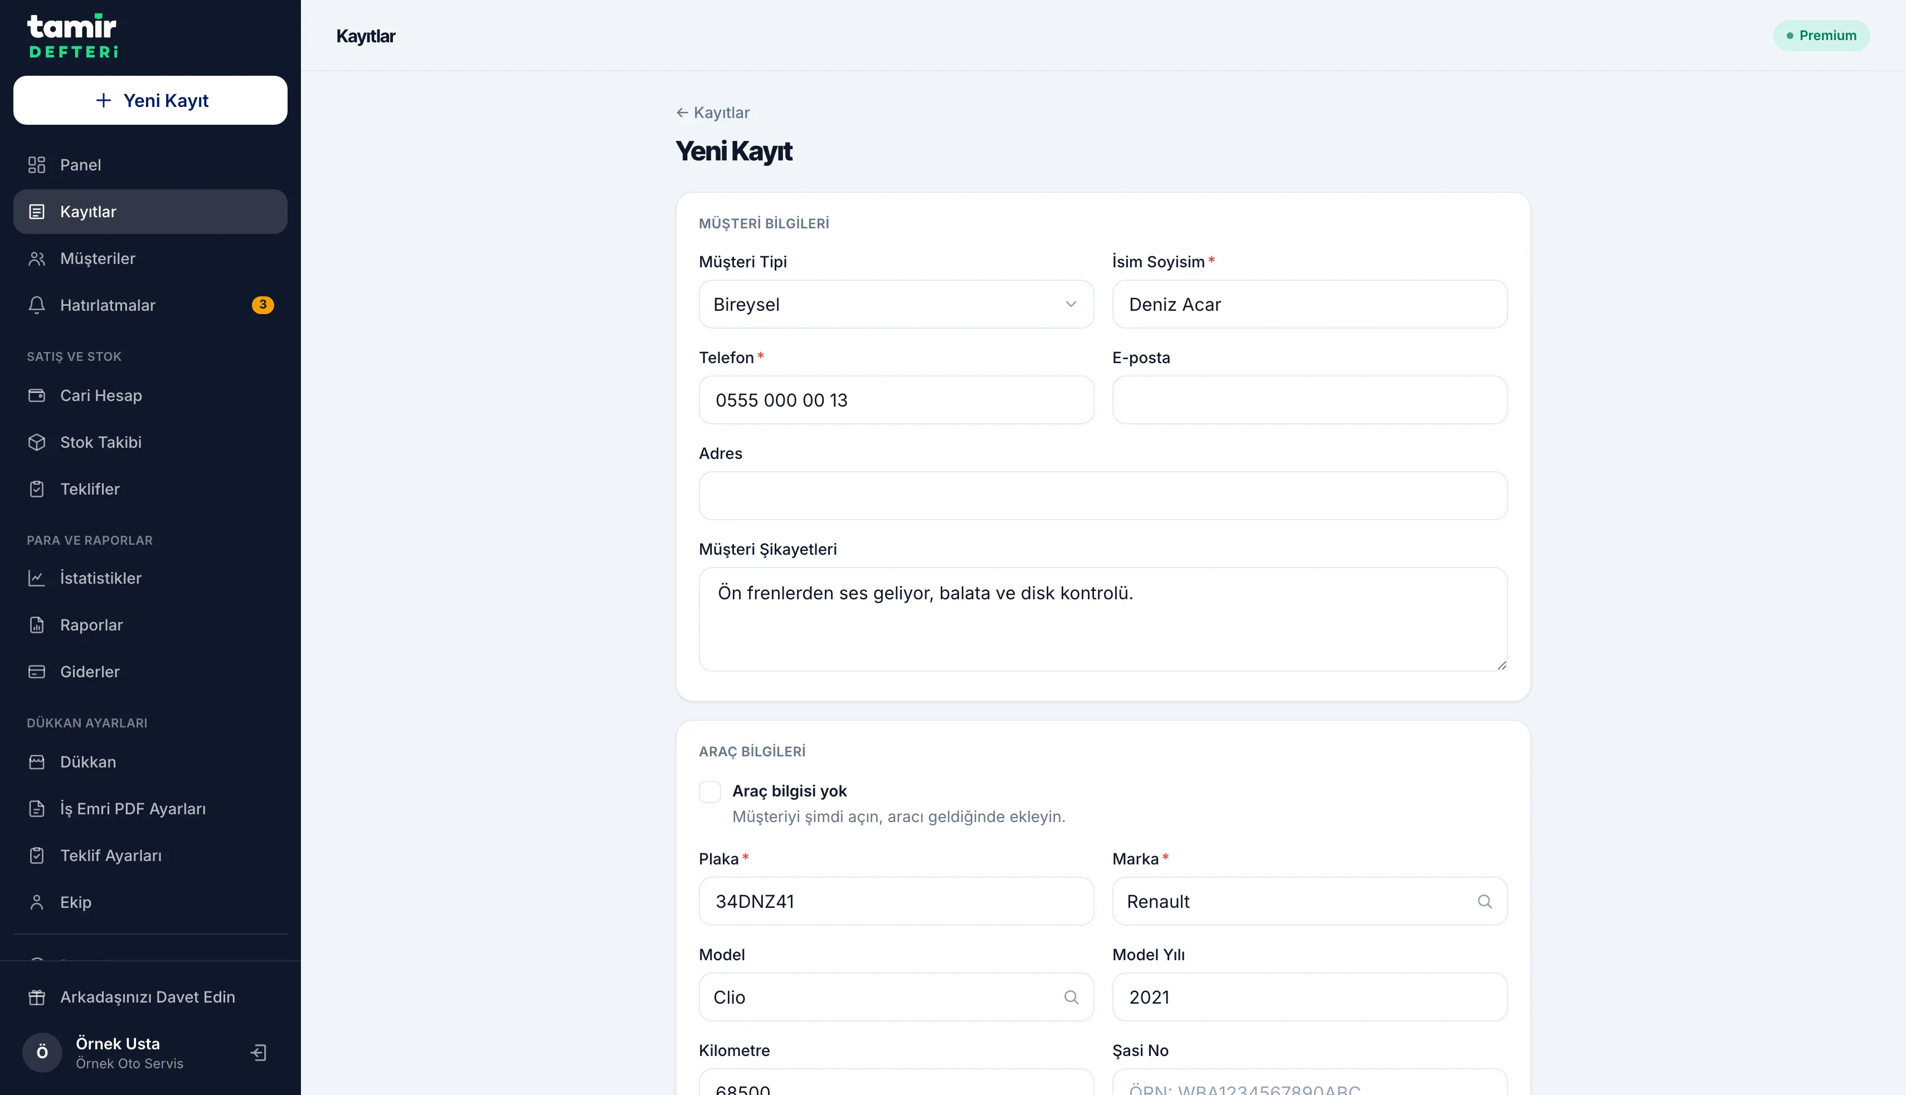Click the Cari Hesap wallet icon
The width and height of the screenshot is (1906, 1095).
[x=36, y=395]
